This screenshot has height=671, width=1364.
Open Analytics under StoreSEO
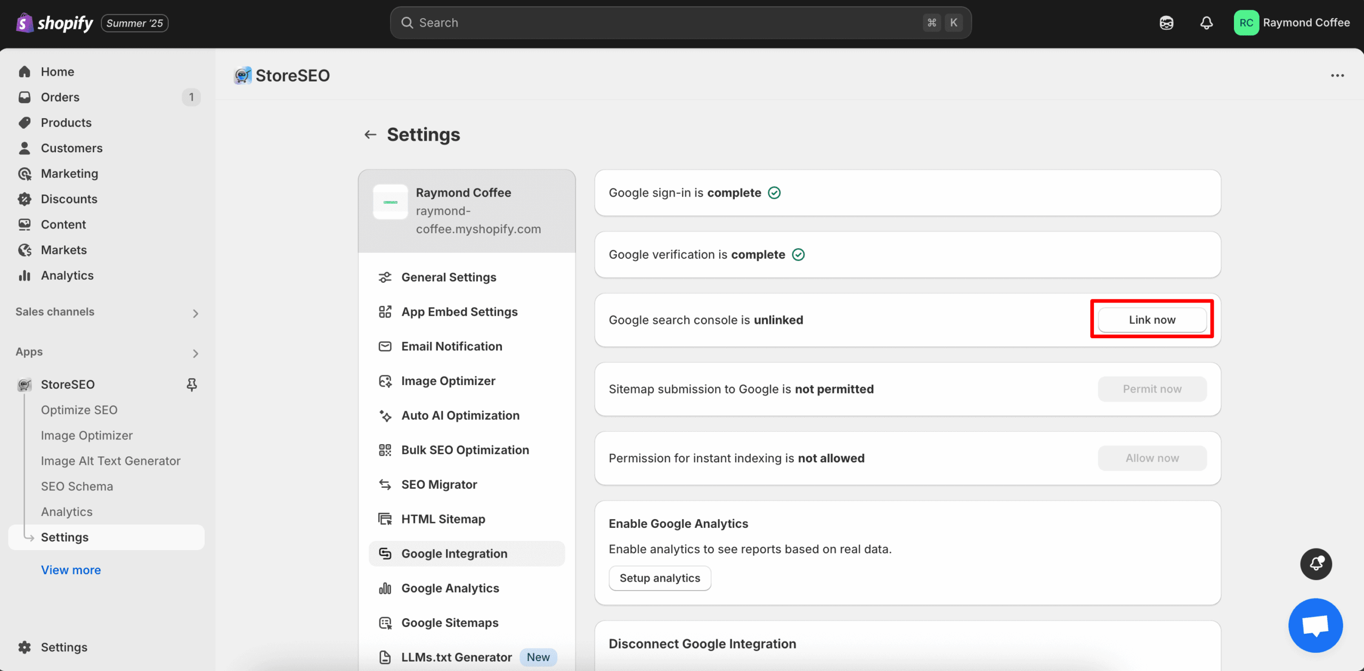point(67,512)
